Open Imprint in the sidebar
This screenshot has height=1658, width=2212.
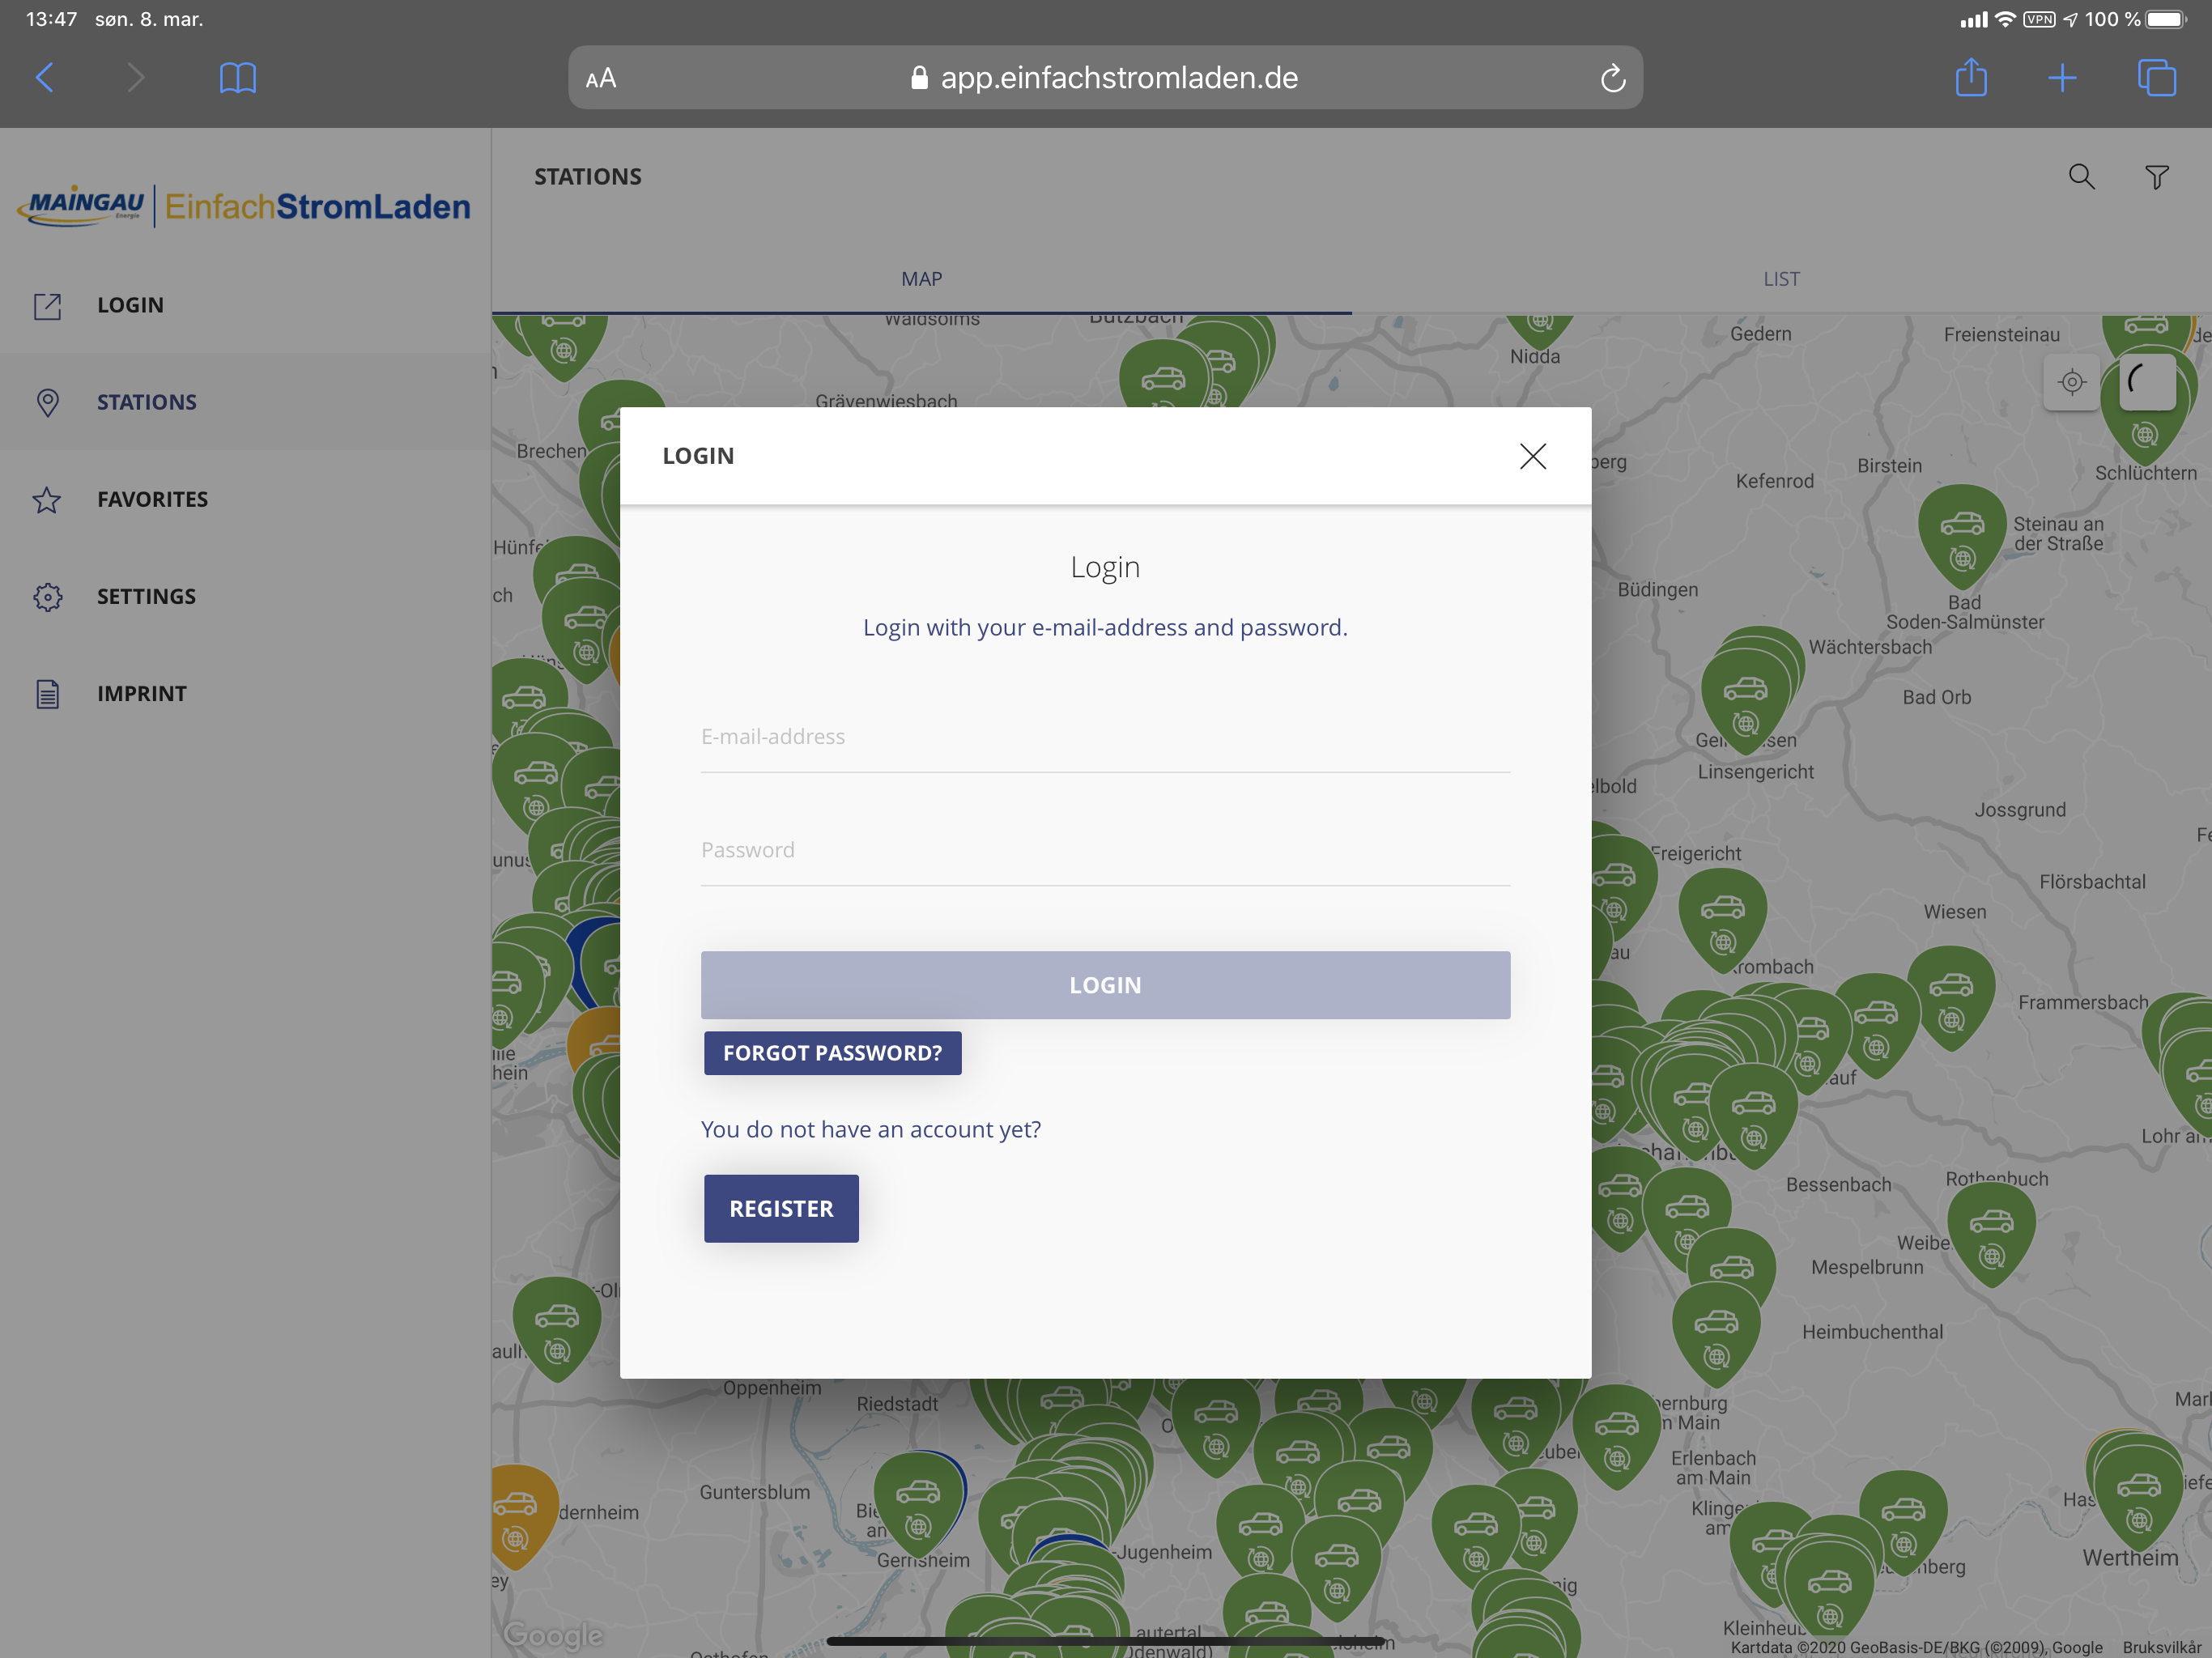[x=142, y=693]
